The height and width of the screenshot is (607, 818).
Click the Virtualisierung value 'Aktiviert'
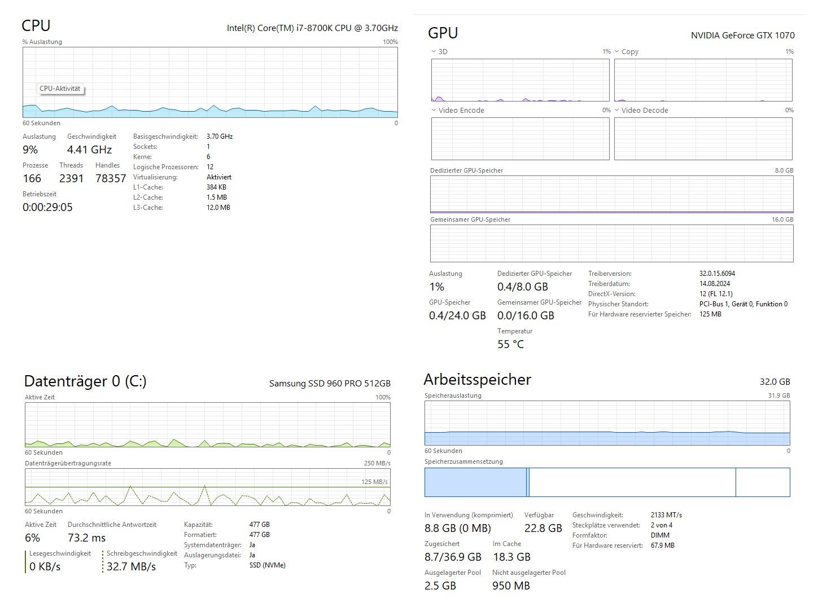point(219,177)
